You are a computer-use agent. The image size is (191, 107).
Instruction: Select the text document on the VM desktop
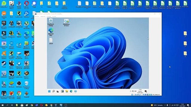pos(51,41)
